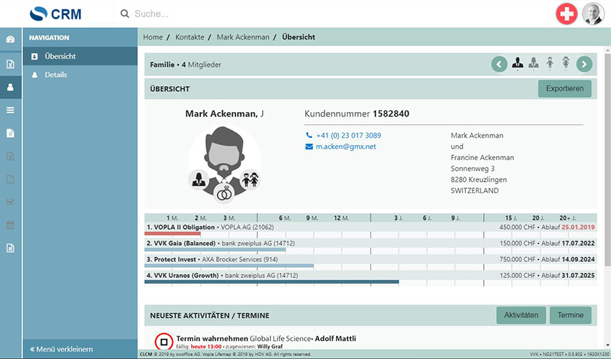Viewport: 611px width, 359px height.
Task: Open the greyed calendar icon in sidebar
Action: tap(11, 225)
